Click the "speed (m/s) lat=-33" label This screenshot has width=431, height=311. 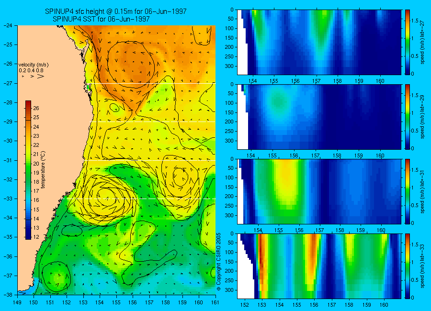pyautogui.click(x=423, y=267)
